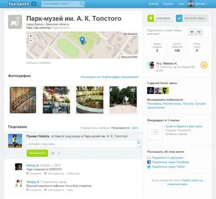Screen dimensions: 216x199
Task: Open Maksim K. profile name
Action: point(170,64)
